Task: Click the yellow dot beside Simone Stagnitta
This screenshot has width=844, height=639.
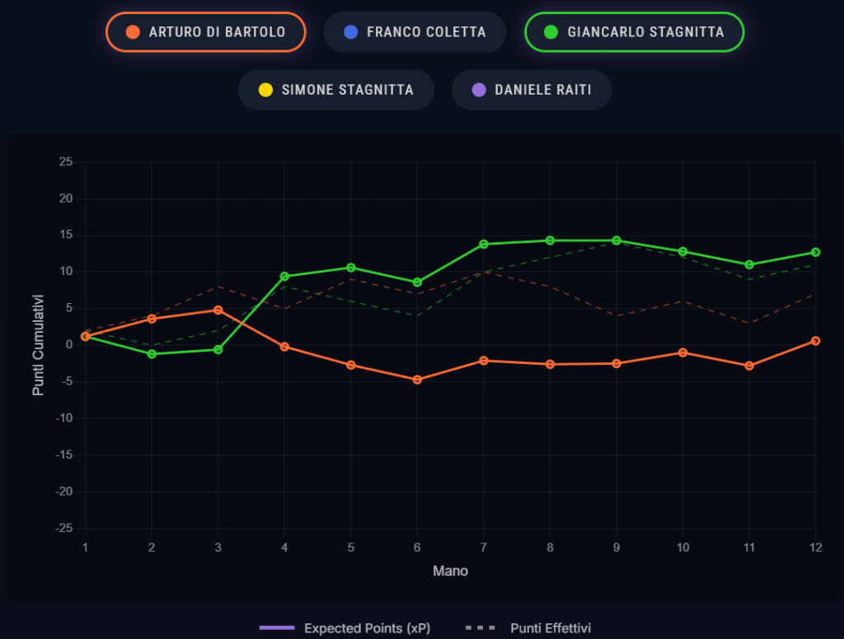Action: coord(265,90)
